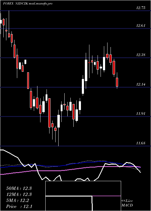Click the 'FOREX NZDCZK mail.munafa.pro' chart title
This screenshot has width=151, height=211.
(28, 4)
